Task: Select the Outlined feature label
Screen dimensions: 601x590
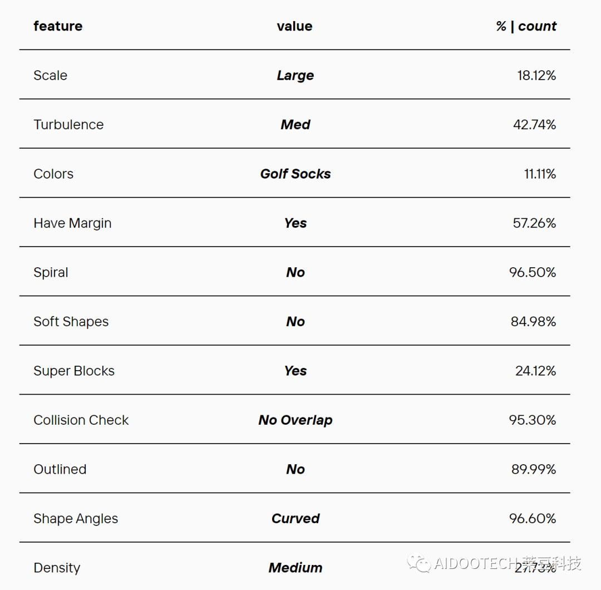Action: (60, 470)
